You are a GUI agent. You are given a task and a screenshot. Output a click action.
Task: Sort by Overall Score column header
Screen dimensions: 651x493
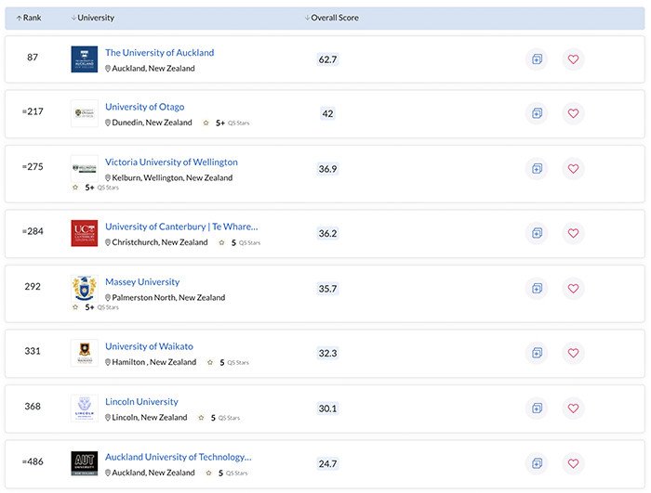click(332, 18)
